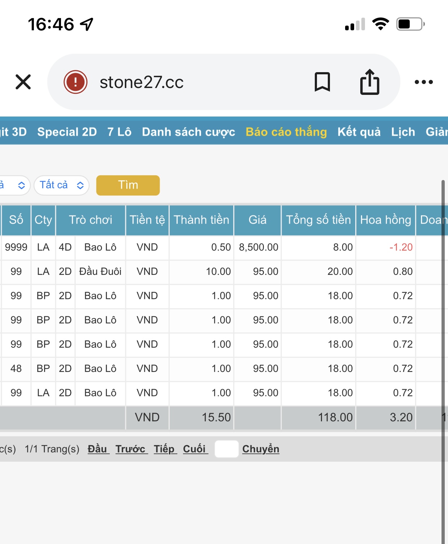Screen dimensions: 448x544
Task: Click the yellow Tìm search button
Action: point(128,185)
